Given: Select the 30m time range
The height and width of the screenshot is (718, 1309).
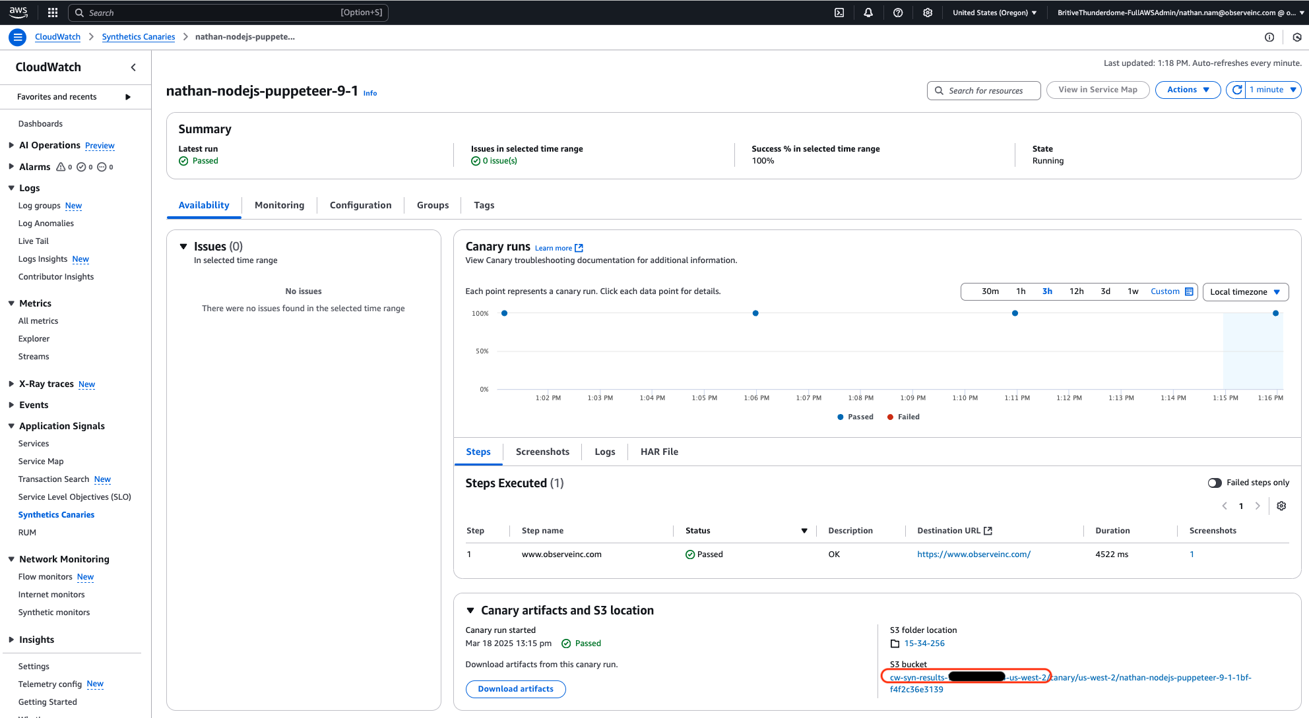Looking at the screenshot, I should pyautogui.click(x=990, y=291).
